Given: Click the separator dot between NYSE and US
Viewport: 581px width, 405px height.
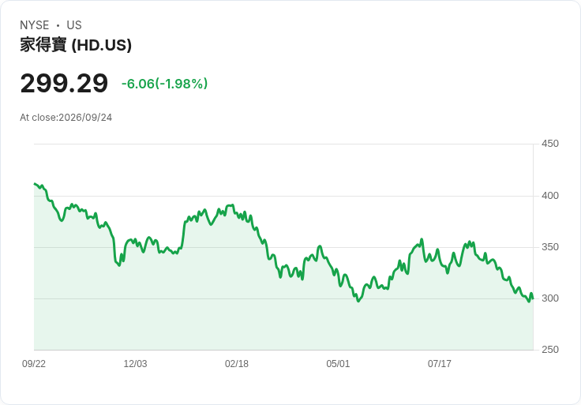Looking at the screenshot, I should (58, 25).
